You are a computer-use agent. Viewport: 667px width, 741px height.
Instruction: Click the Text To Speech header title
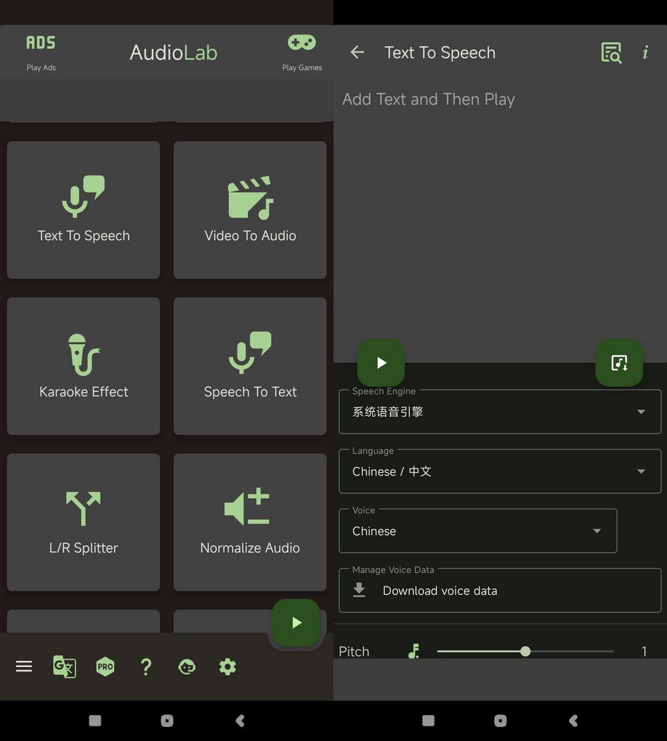(440, 53)
